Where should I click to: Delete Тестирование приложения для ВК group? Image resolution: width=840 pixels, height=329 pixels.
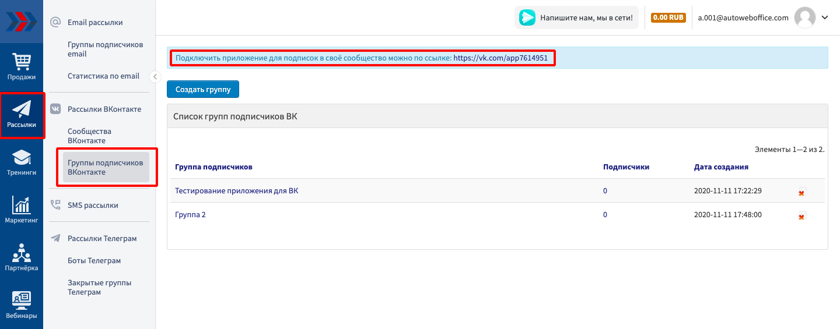[x=801, y=192]
